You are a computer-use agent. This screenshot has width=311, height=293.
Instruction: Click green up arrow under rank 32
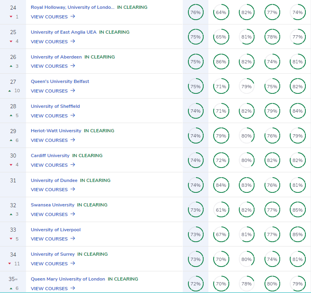tap(11, 214)
